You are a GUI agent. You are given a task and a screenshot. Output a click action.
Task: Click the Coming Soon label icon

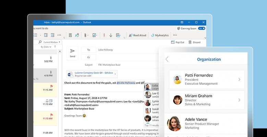click(179, 28)
